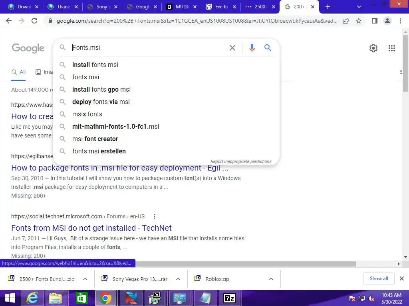Open Control Panel taskbar icon
This screenshot has height=306, width=409.
pyautogui.click(x=179, y=298)
